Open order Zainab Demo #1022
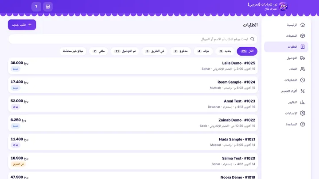The width and height of the screenshot is (319, 179). pyautogui.click(x=133, y=123)
